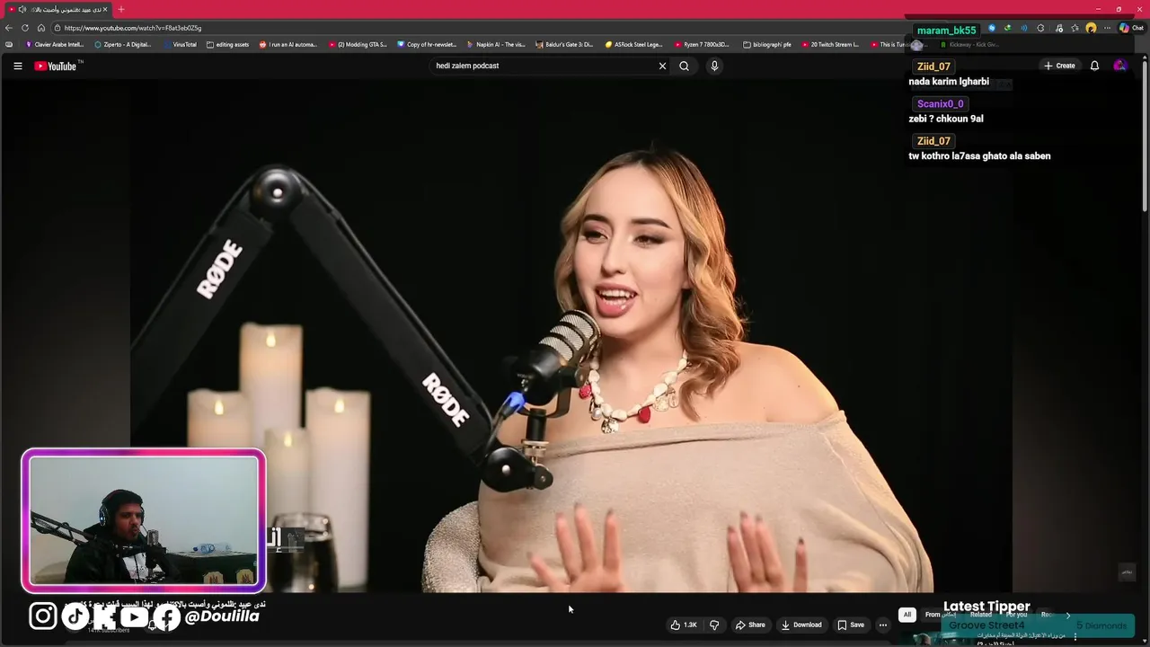Open Copilot Chat in the browser
The height and width of the screenshot is (647, 1150).
click(x=1130, y=28)
